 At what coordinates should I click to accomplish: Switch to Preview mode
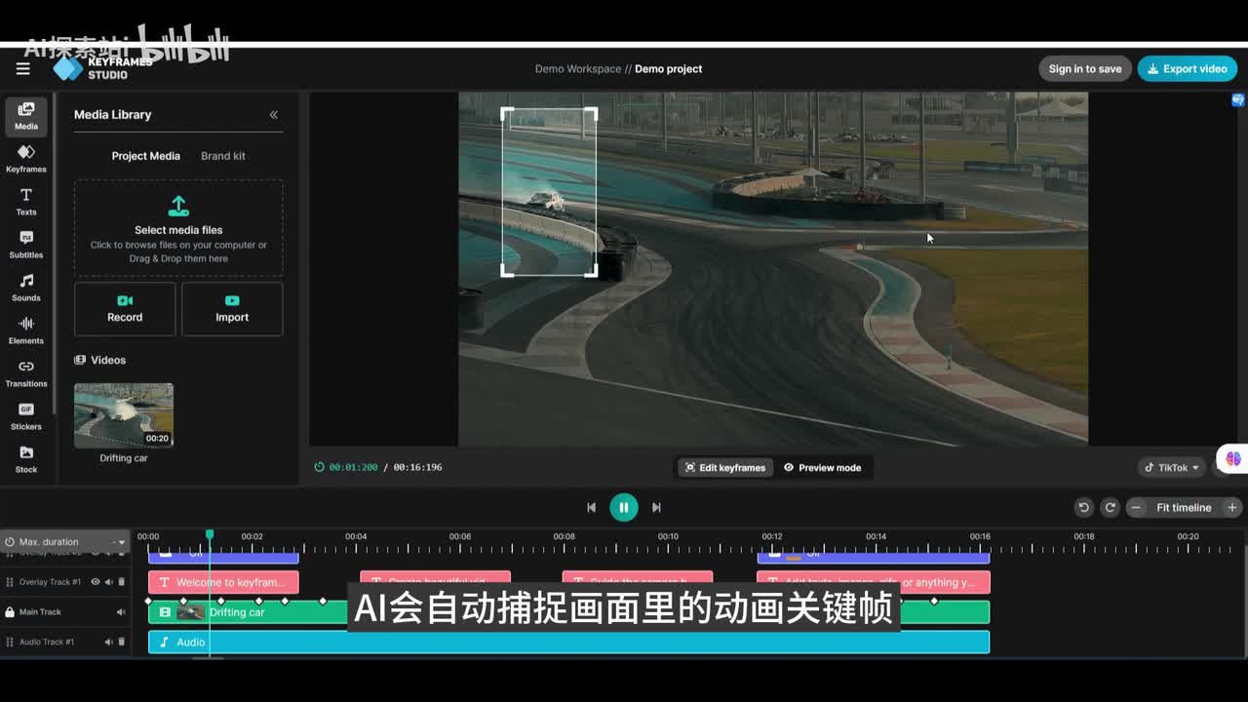click(x=822, y=468)
